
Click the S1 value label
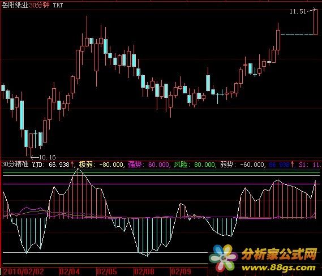tap(310, 165)
